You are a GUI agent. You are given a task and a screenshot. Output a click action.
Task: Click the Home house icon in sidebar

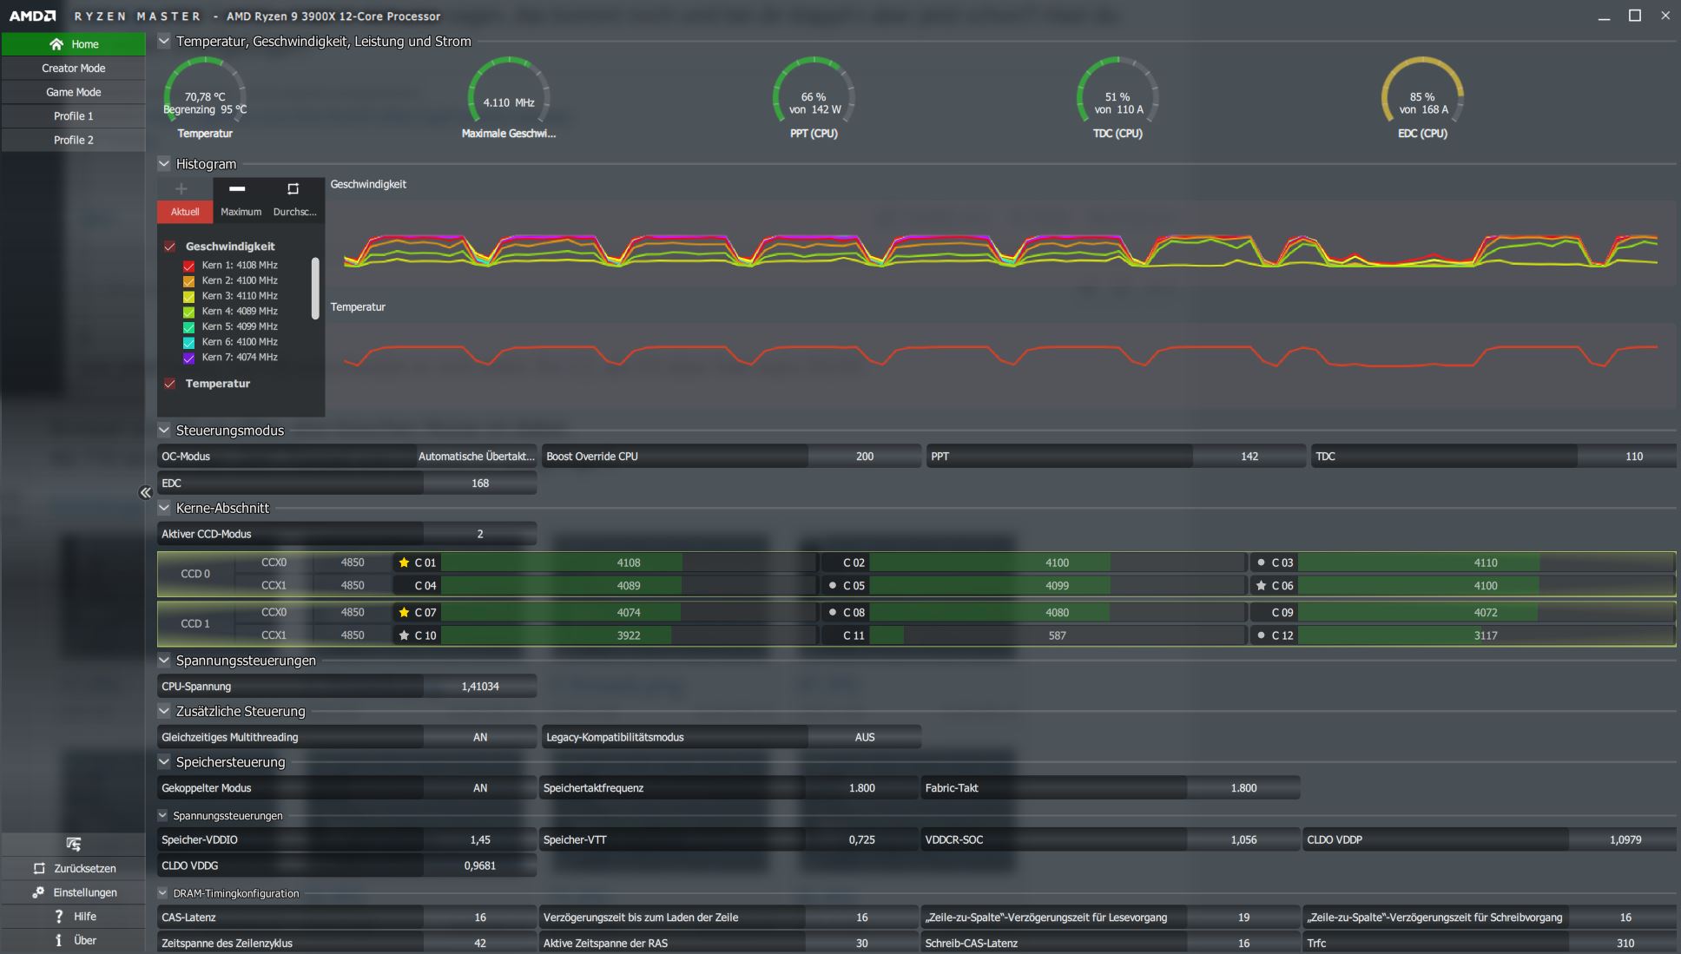(56, 44)
